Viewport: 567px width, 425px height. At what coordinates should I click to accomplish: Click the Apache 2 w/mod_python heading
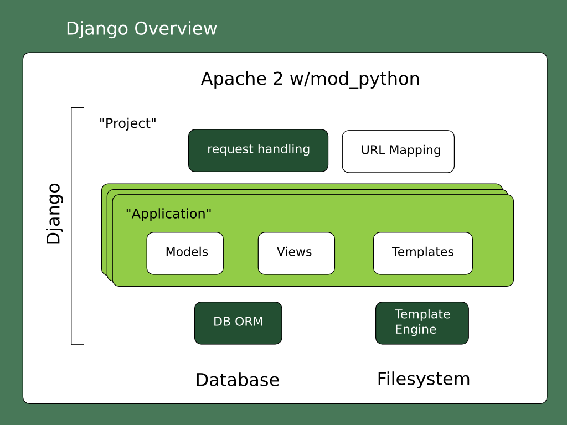click(x=310, y=80)
